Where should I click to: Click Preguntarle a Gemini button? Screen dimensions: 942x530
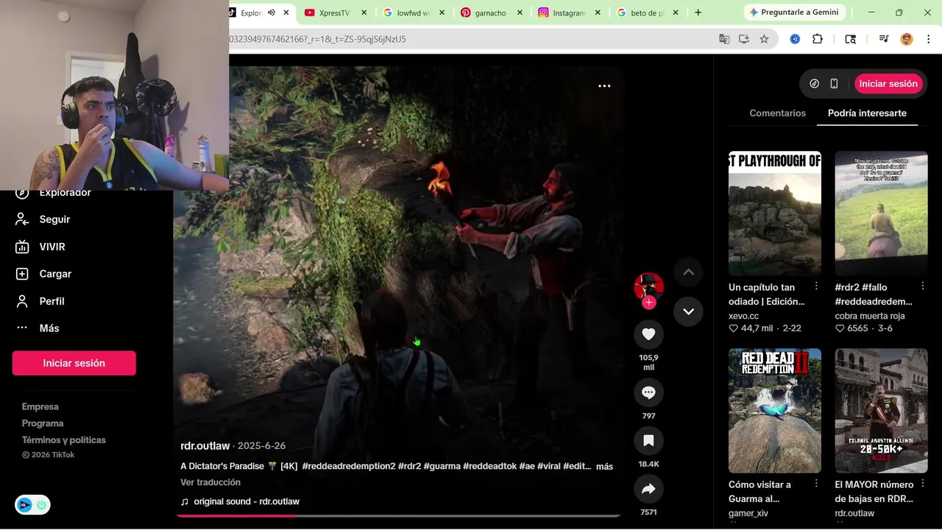click(x=793, y=13)
